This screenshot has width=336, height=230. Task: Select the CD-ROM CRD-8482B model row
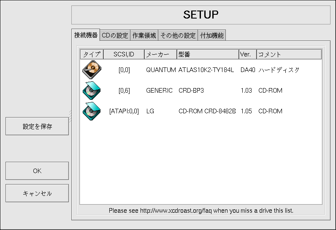coord(207,111)
